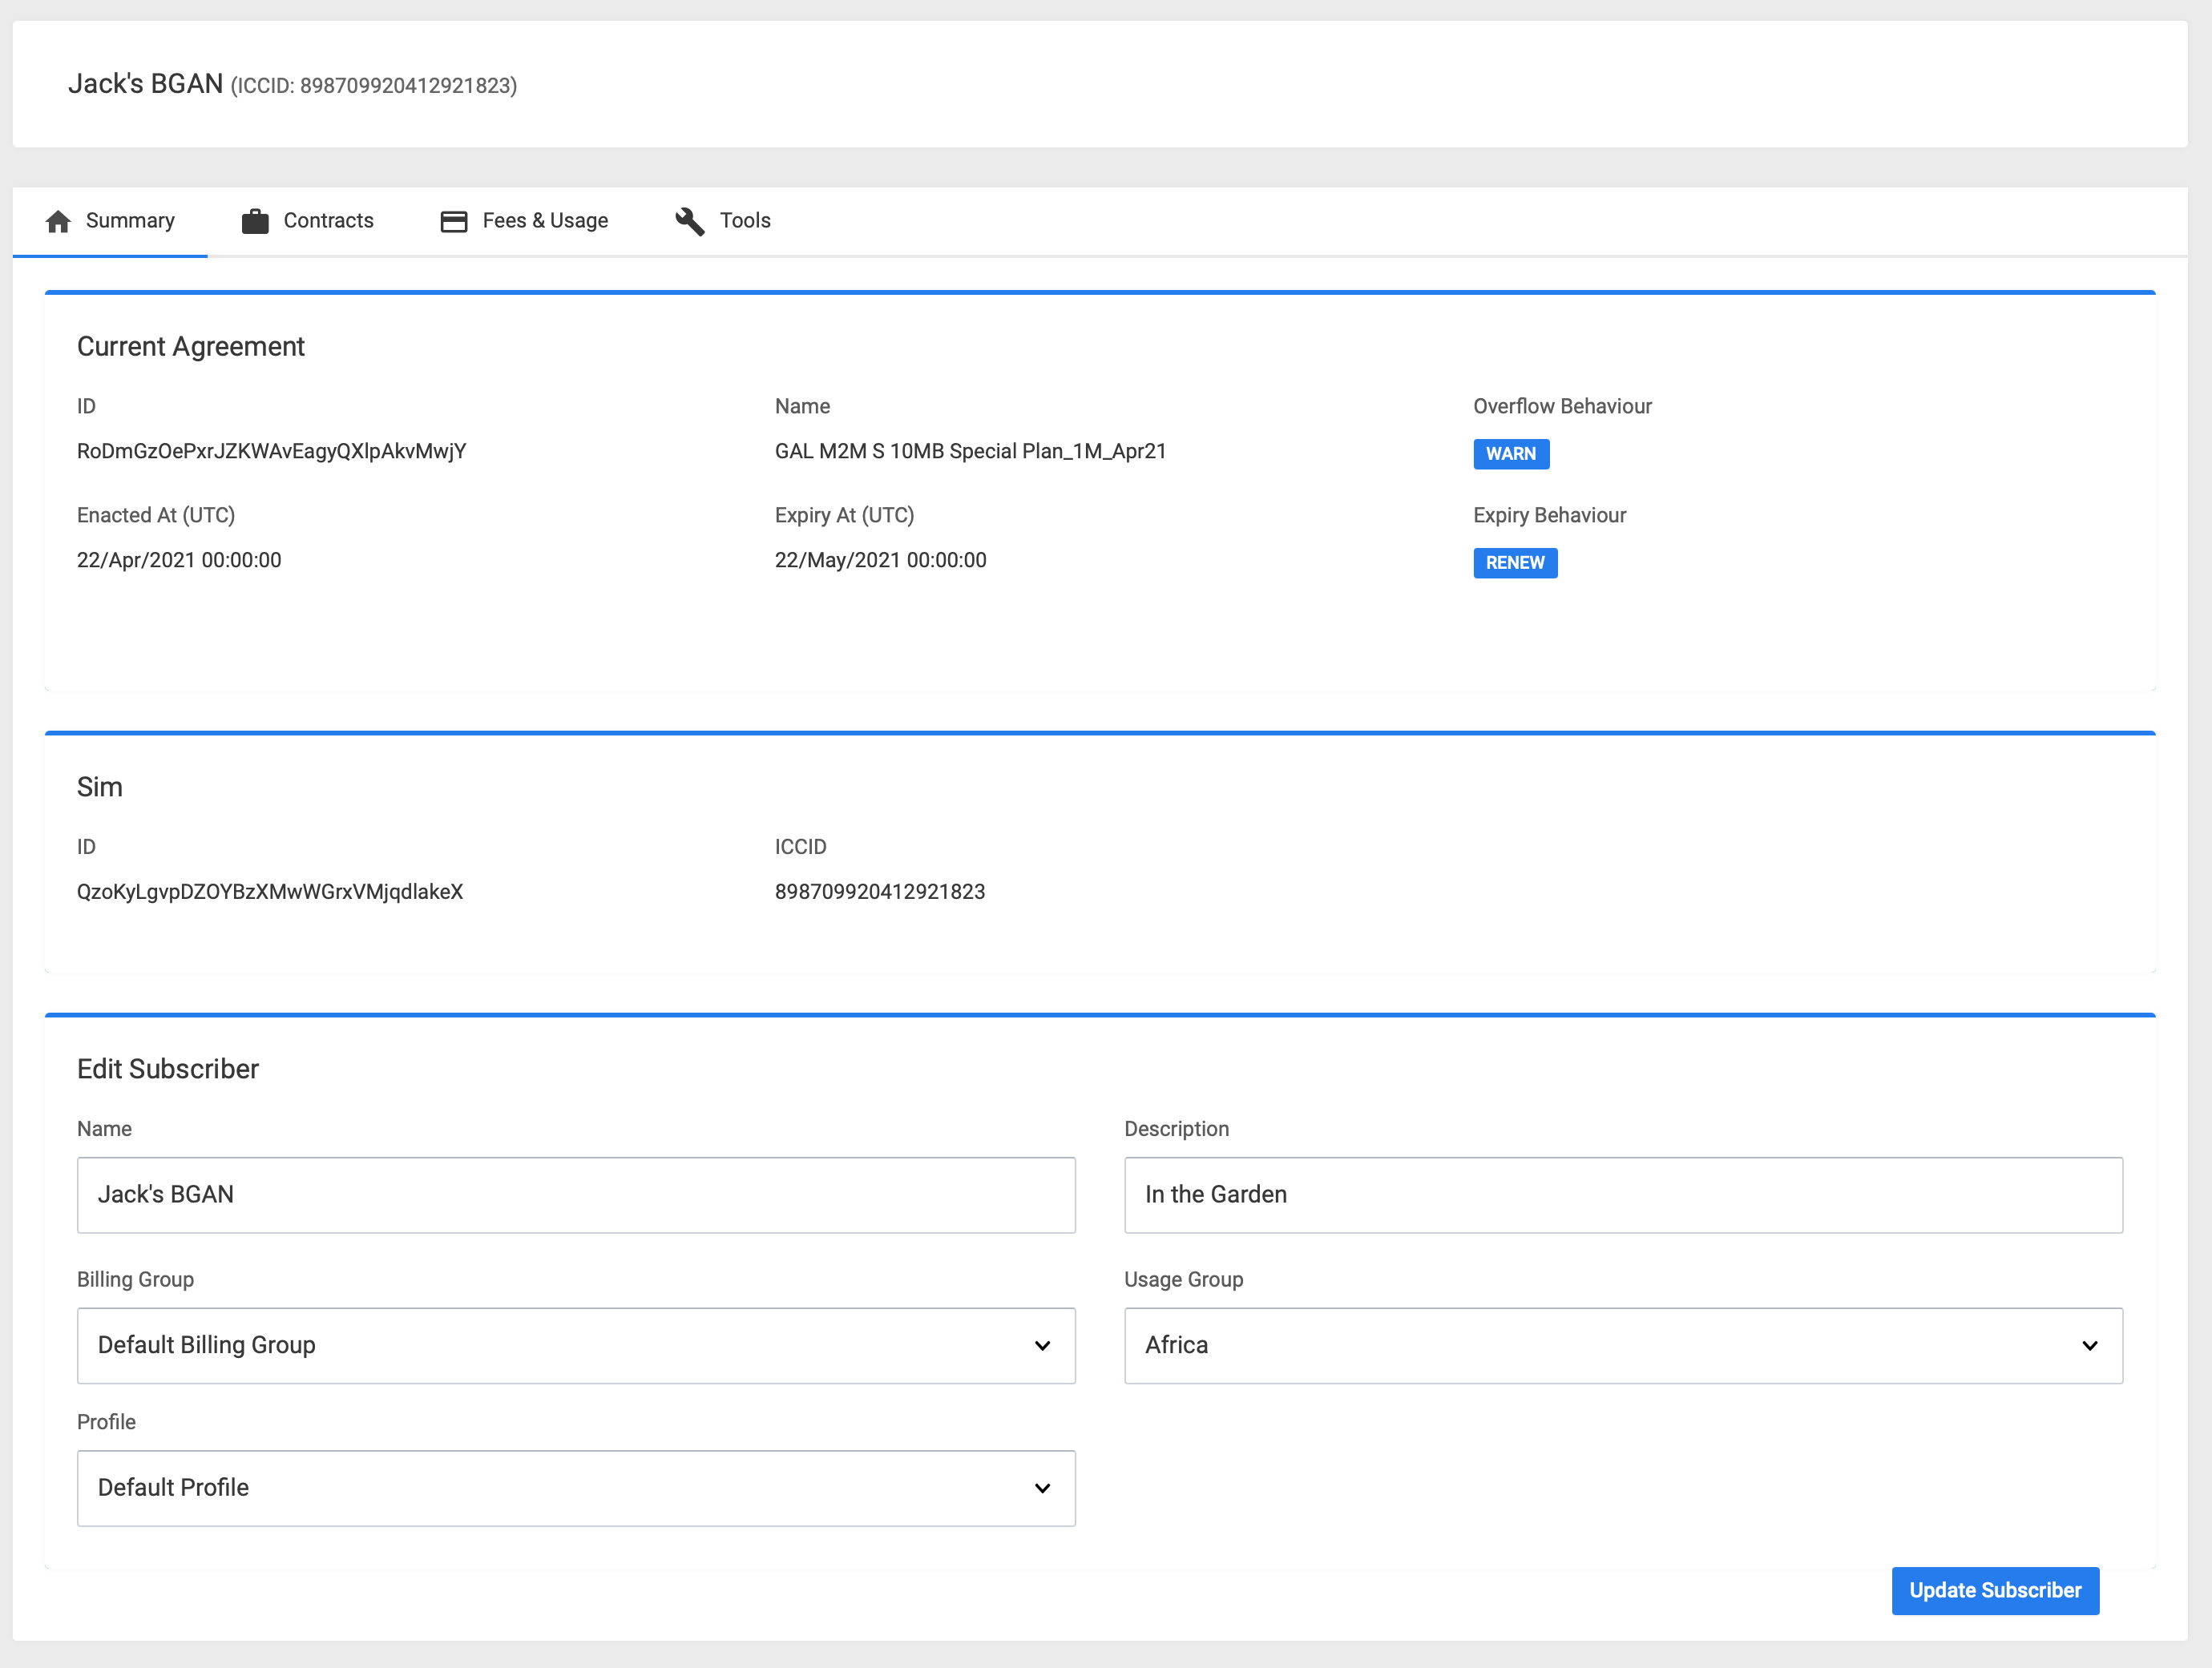Click the house icon on Summary tab
This screenshot has height=1668, width=2212.
[58, 221]
